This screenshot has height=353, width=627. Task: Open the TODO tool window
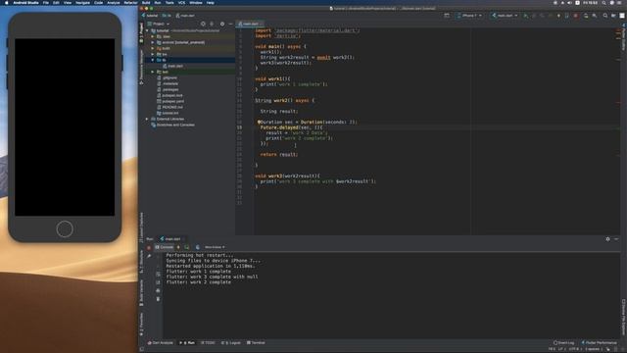[x=208, y=343]
